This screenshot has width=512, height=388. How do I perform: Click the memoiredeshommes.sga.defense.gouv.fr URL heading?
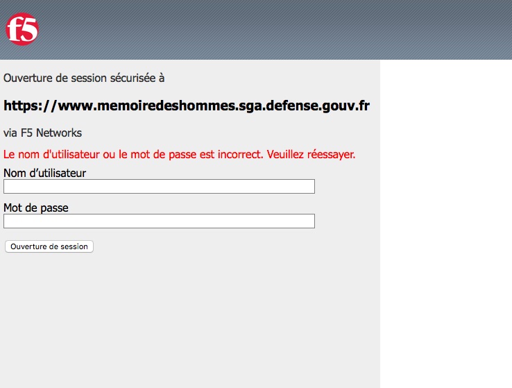point(187,106)
